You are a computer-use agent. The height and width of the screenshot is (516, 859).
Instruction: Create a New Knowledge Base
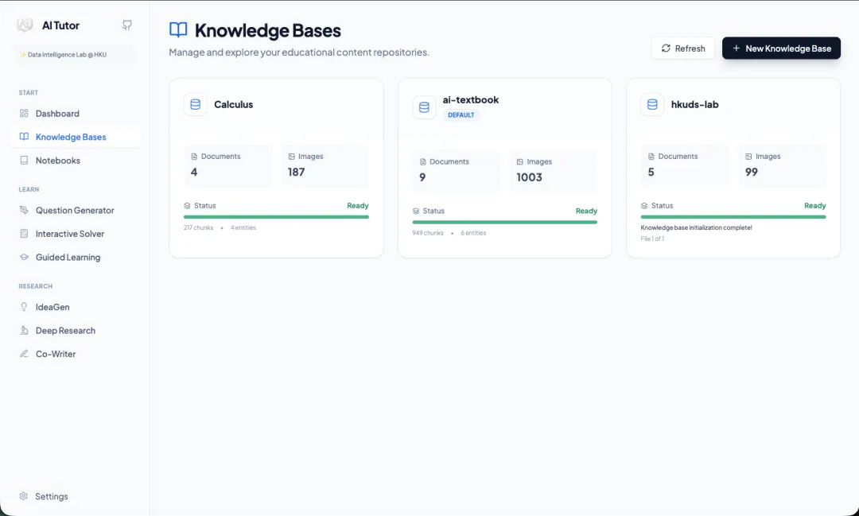781,48
